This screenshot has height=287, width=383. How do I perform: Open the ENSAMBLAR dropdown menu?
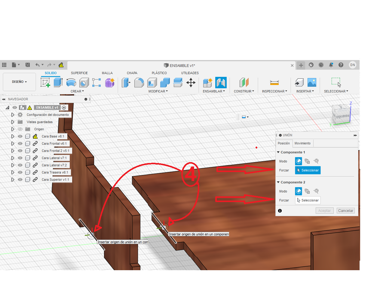coord(214,91)
